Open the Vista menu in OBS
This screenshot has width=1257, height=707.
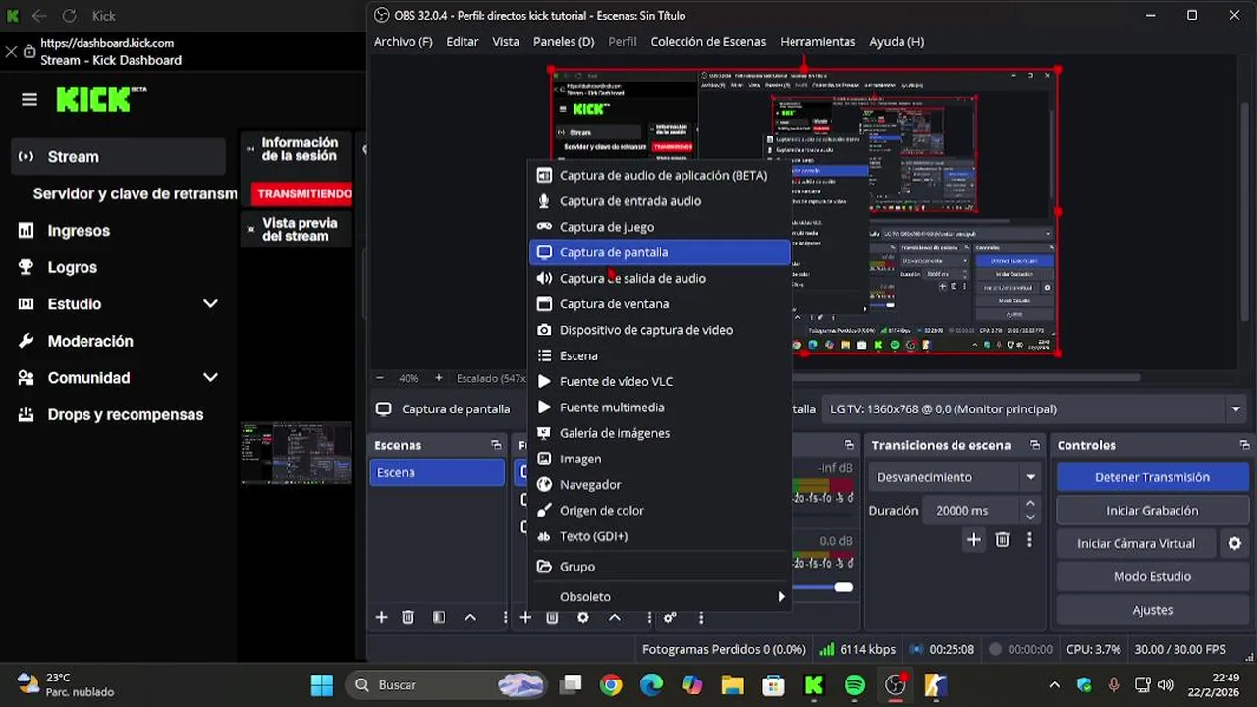506,42
